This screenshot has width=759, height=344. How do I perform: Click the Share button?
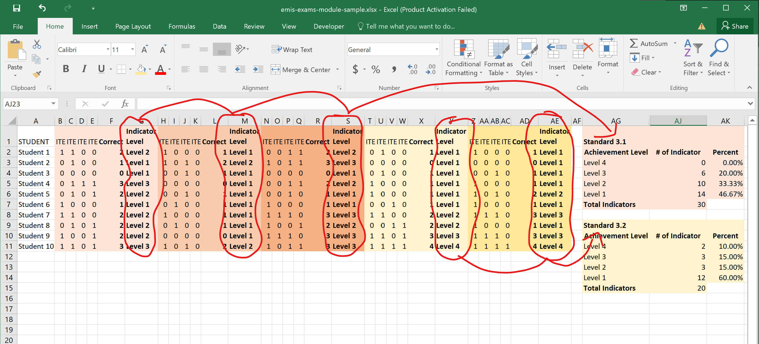(734, 26)
